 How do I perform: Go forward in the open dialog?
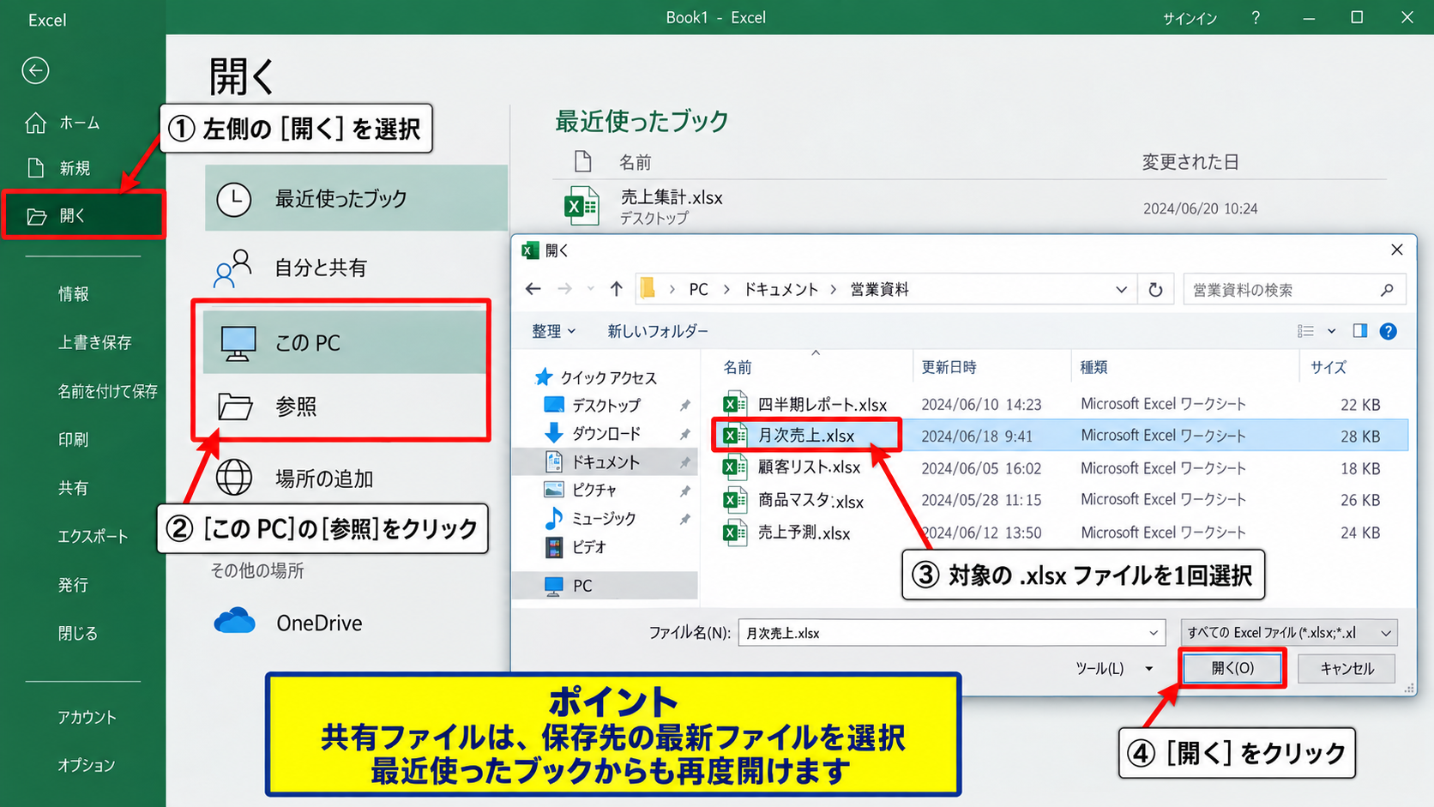coord(564,289)
